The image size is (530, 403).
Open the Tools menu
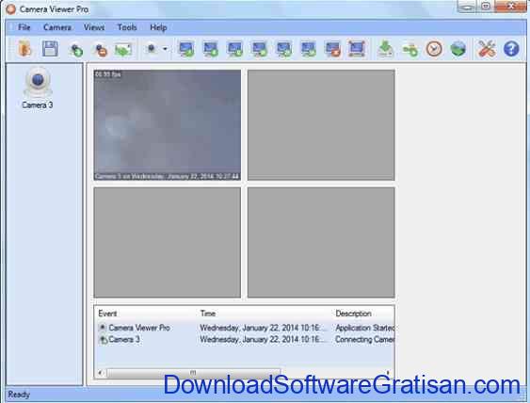127,27
